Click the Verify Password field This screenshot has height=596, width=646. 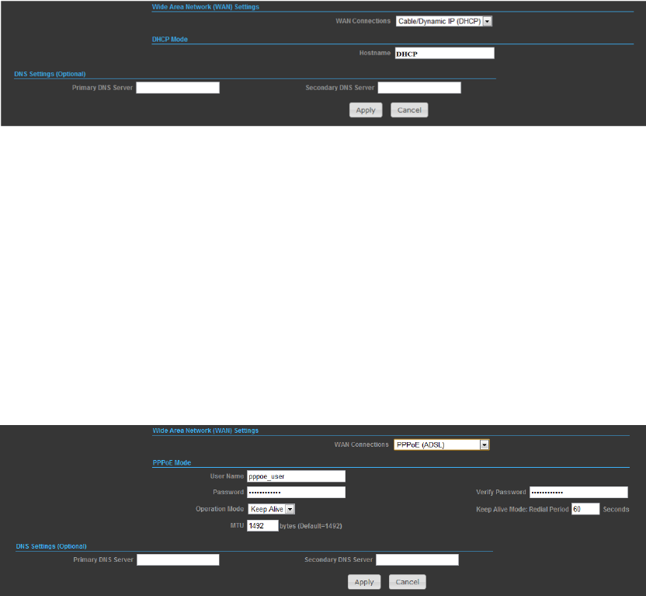[x=578, y=492]
